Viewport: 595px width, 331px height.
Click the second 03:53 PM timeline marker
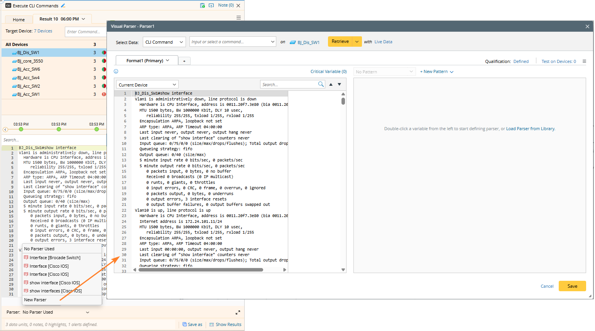59,129
